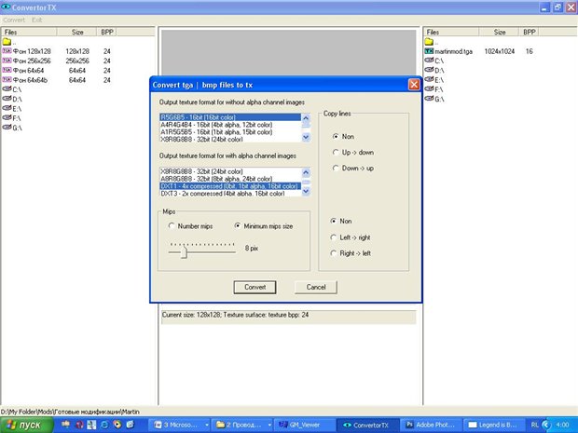Open the Legend is B... taskbar window
578x433 pixels.
tap(493, 425)
